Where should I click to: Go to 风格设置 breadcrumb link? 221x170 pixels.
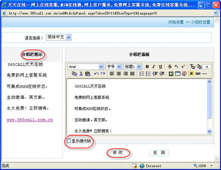[x=176, y=22]
